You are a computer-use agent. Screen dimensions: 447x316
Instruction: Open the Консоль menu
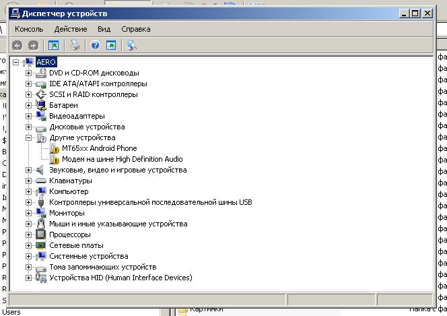(29, 29)
